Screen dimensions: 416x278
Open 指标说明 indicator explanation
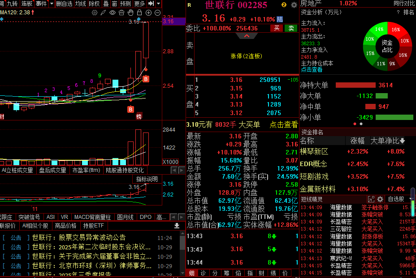(147, 179)
